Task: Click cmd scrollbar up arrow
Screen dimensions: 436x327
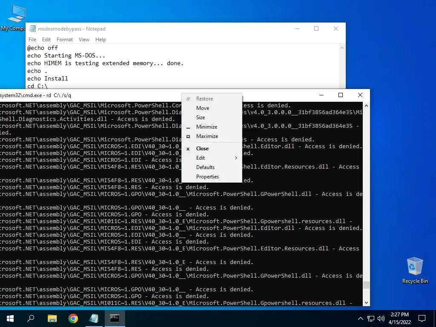Action: click(x=366, y=106)
